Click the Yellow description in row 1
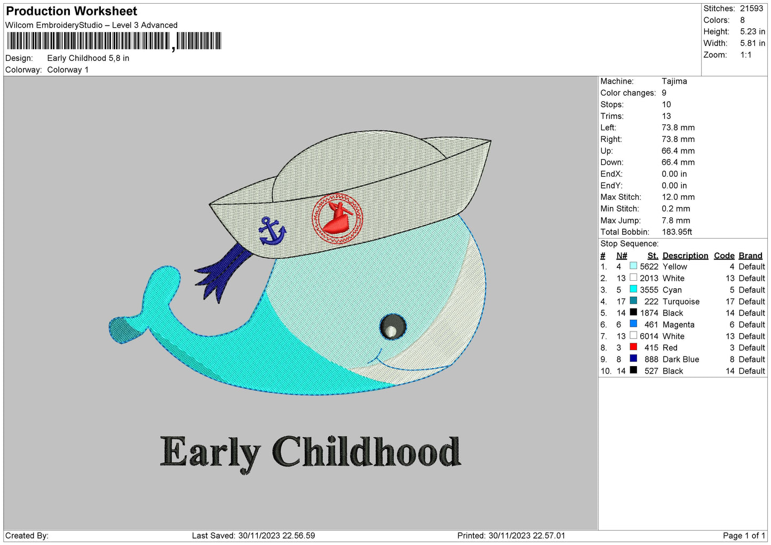 (674, 266)
